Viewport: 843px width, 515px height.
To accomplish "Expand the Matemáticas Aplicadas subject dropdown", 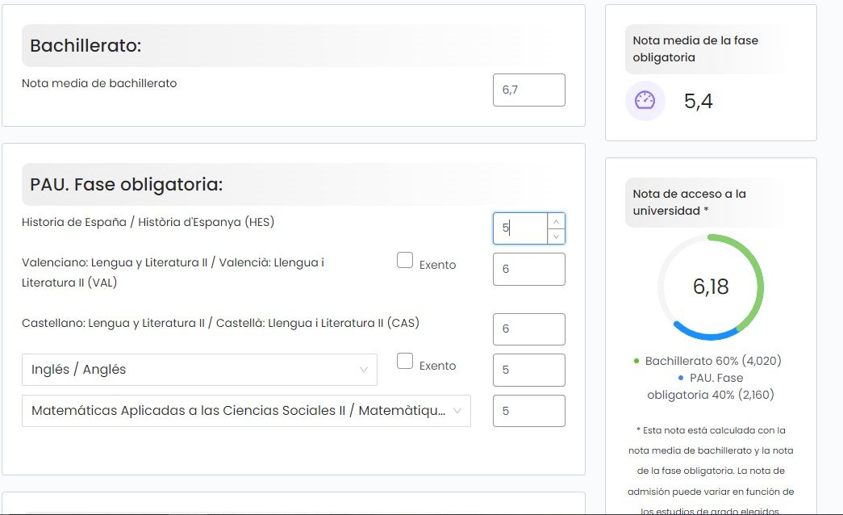I will click(x=246, y=411).
